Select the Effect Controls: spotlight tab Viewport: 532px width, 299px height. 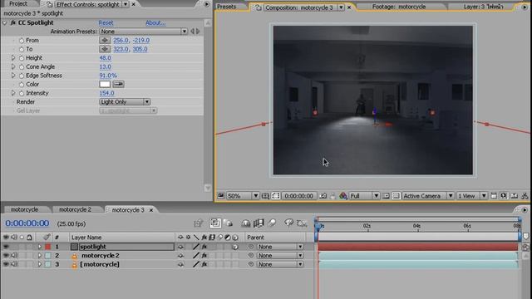pos(87,4)
